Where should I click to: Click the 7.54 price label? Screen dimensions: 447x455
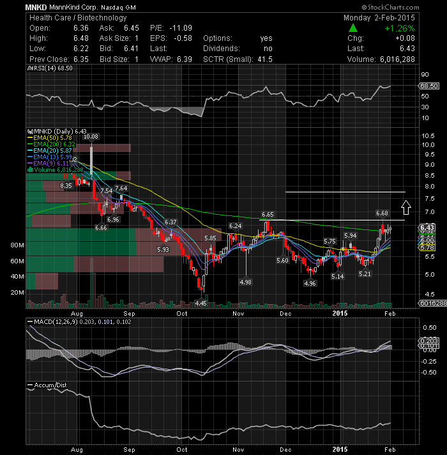(x=107, y=190)
